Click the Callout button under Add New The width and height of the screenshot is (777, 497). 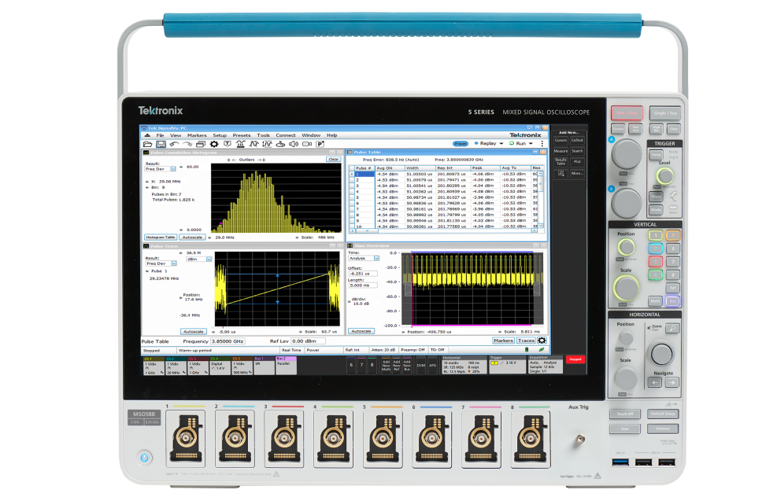point(577,141)
